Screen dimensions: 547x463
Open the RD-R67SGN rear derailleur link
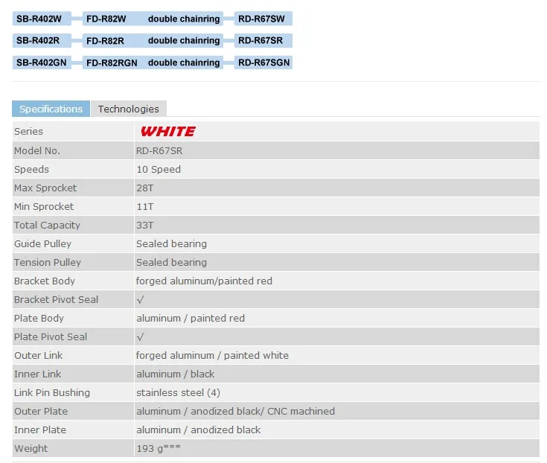(263, 63)
